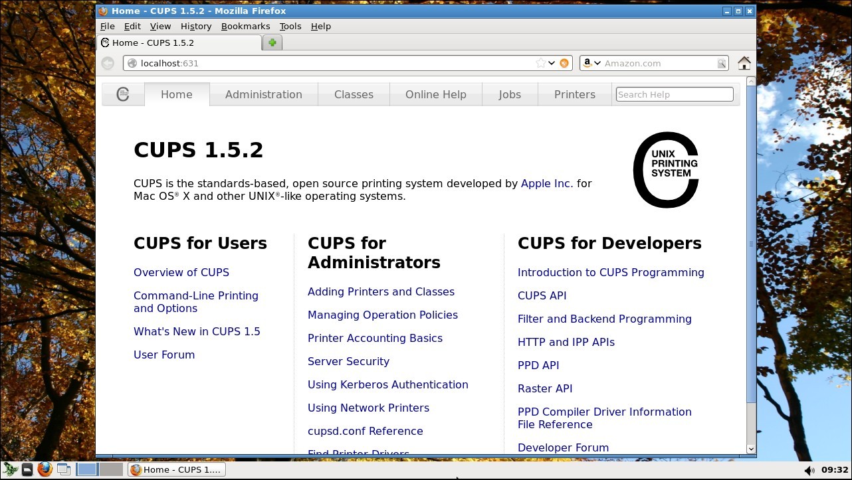The image size is (852, 480).
Task: Click the search magnifier icon in the search box
Action: tap(721, 64)
